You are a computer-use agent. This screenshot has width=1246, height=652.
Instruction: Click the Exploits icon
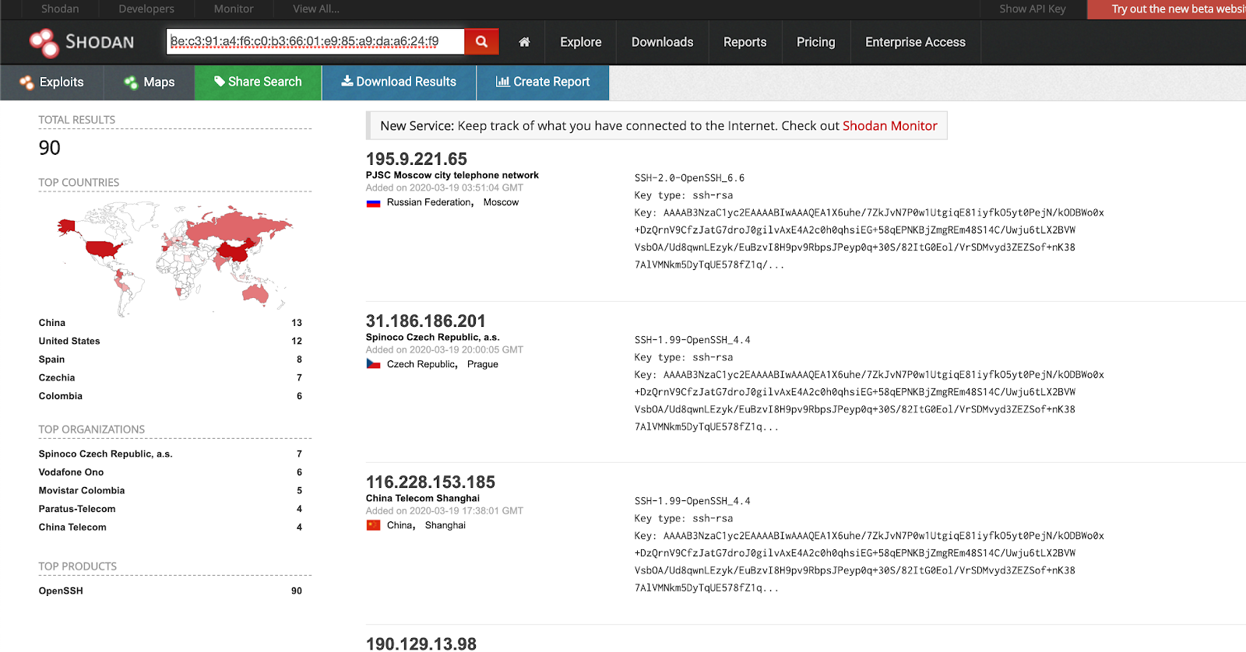26,82
